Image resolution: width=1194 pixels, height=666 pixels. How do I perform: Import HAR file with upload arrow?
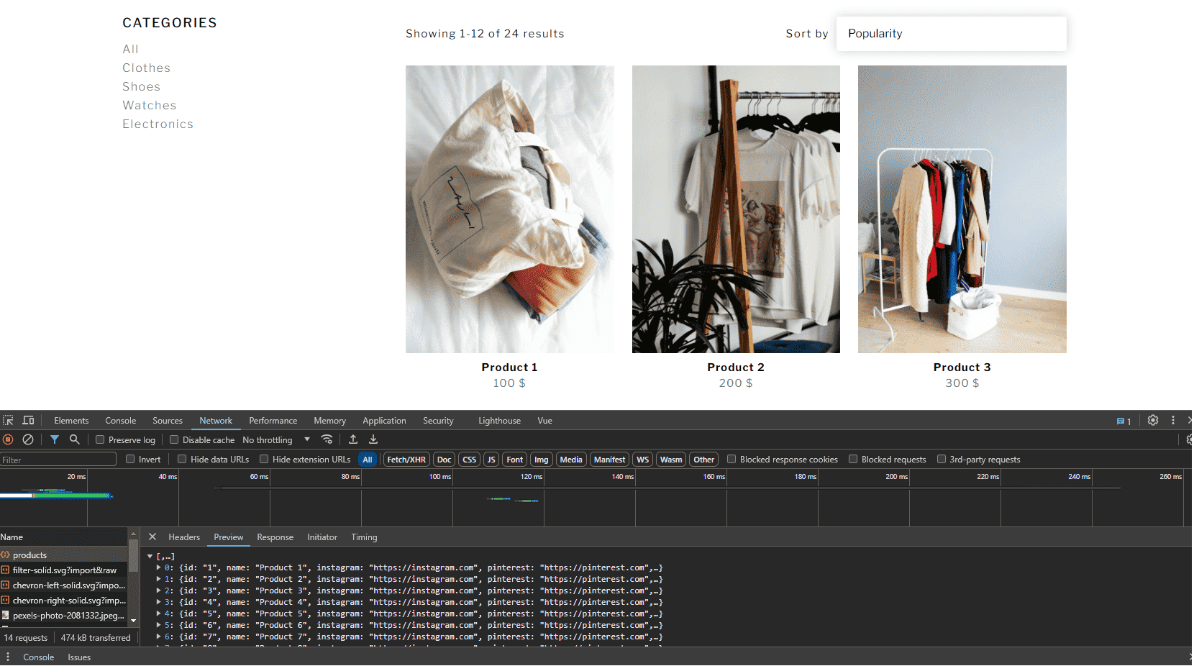(x=353, y=439)
